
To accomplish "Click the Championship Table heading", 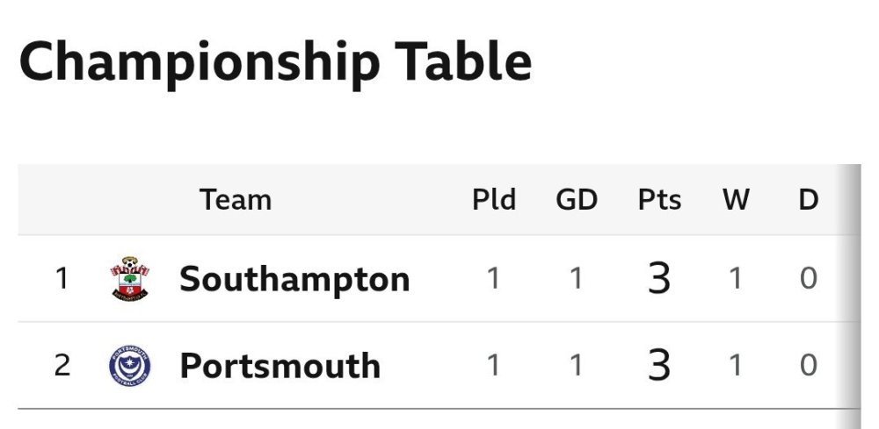I will coord(275,63).
